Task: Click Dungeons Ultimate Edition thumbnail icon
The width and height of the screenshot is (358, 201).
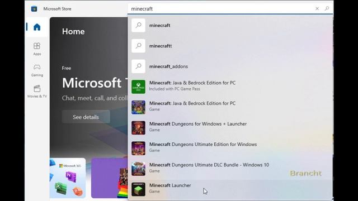Action: point(138,149)
